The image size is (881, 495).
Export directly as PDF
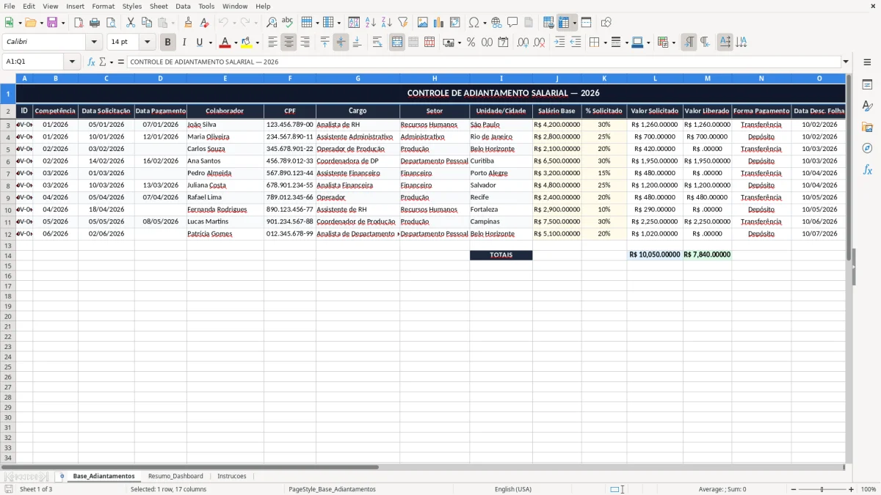pos(79,23)
